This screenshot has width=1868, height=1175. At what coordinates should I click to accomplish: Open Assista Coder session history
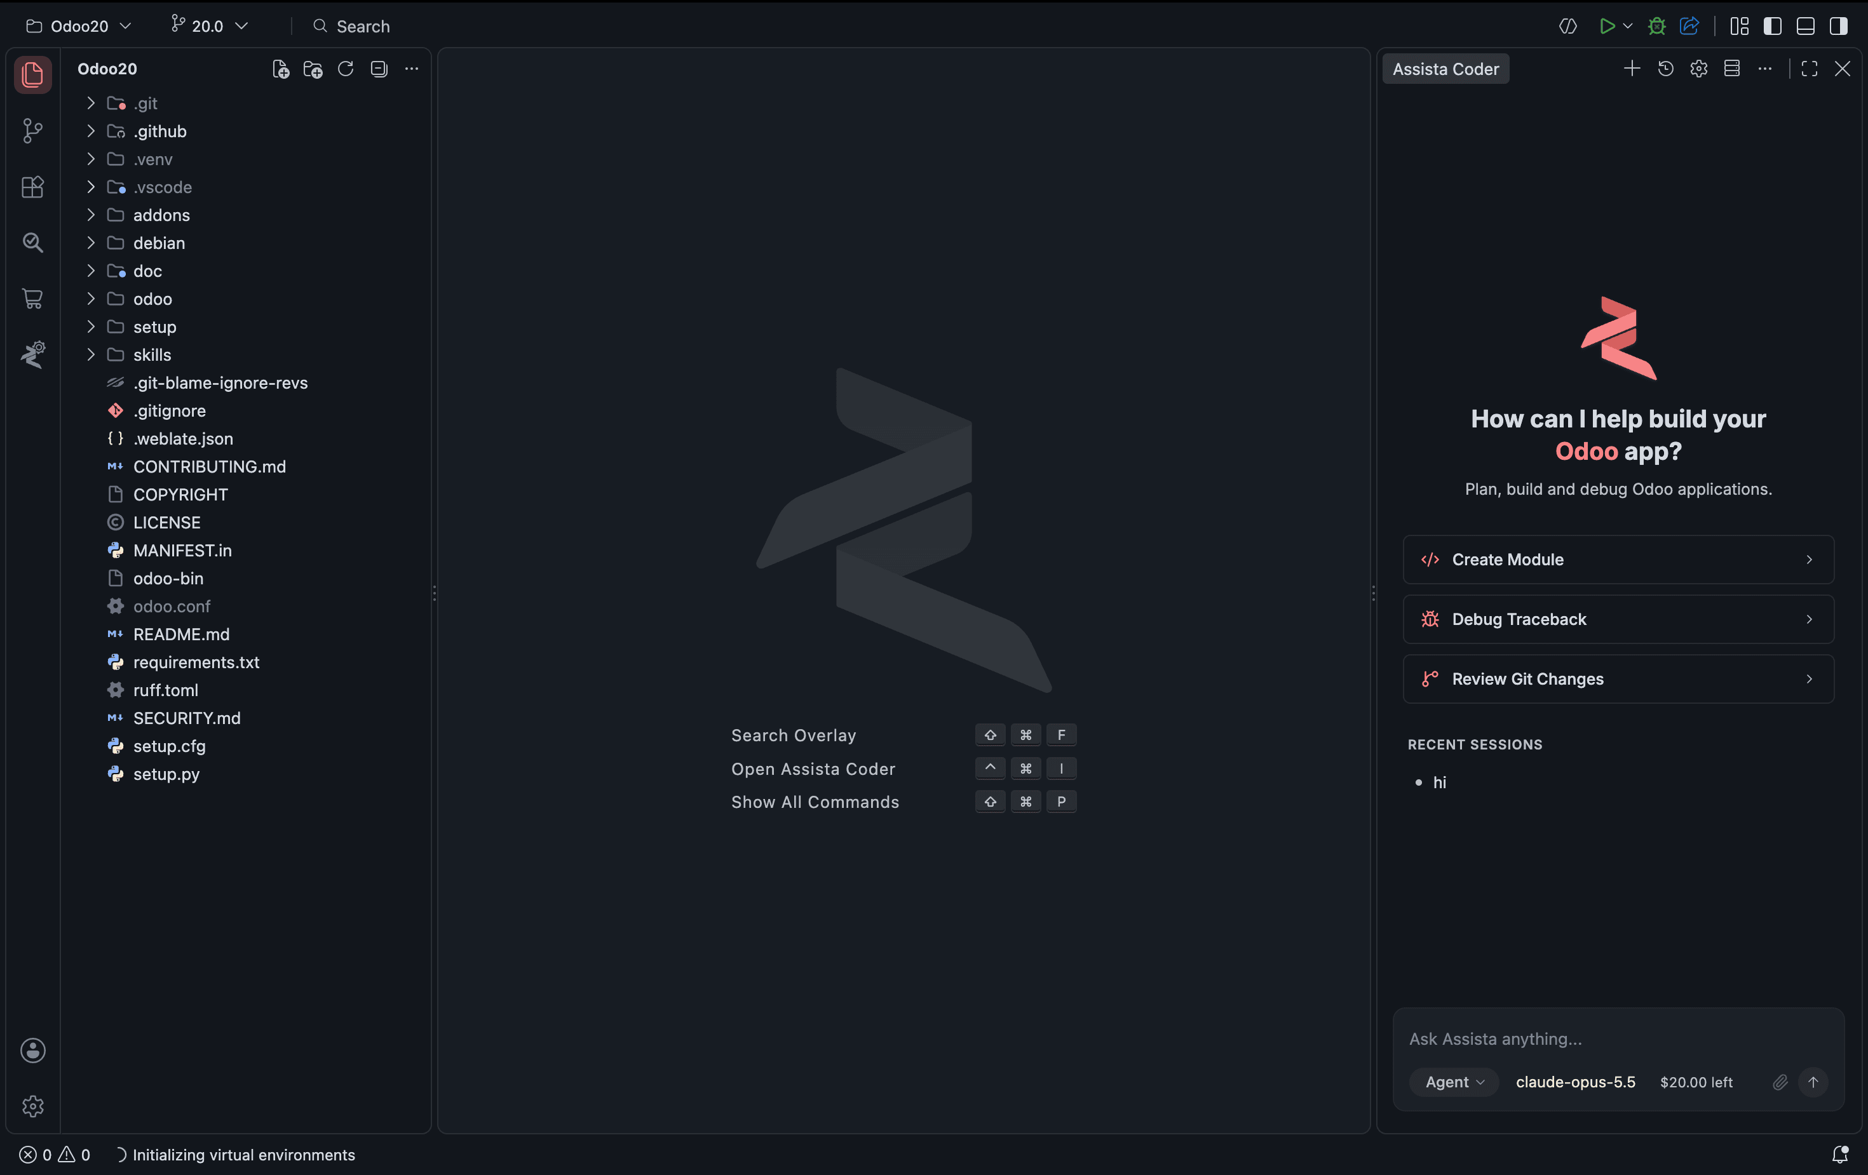[1665, 69]
